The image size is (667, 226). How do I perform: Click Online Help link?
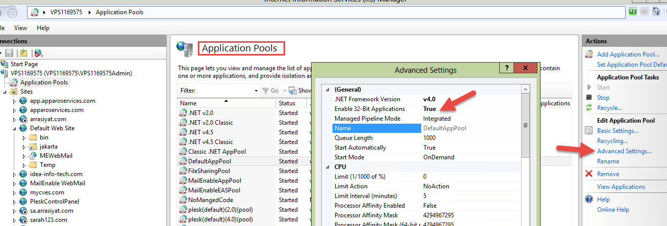(x=613, y=210)
